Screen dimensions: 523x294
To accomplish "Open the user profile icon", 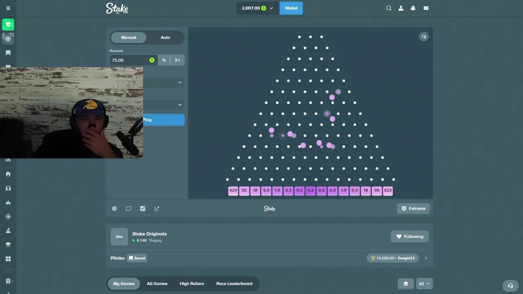I will [401, 8].
